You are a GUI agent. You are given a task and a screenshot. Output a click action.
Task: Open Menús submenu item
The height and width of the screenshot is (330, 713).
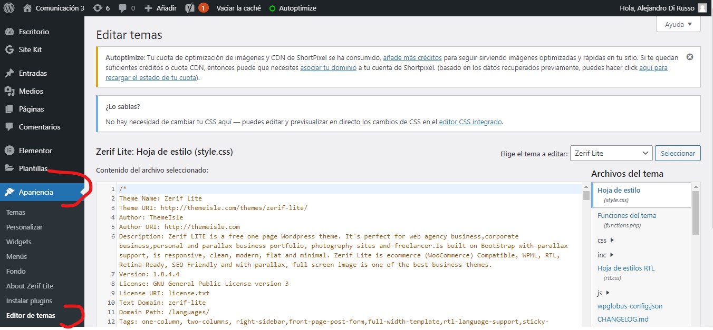tap(16, 256)
